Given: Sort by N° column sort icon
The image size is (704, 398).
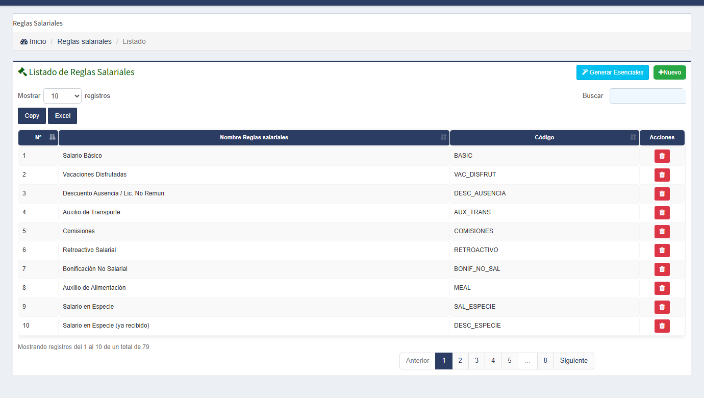Looking at the screenshot, I should [52, 137].
